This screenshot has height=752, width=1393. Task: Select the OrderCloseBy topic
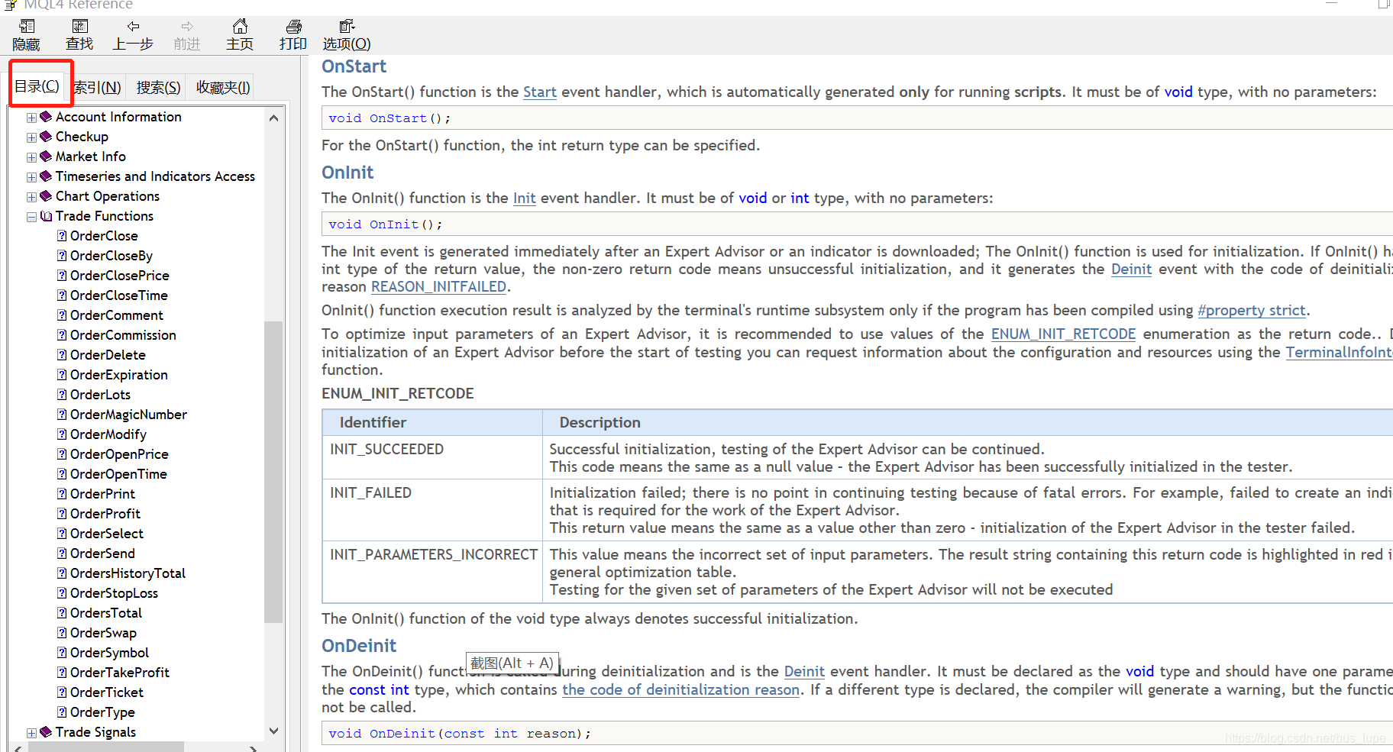point(112,256)
